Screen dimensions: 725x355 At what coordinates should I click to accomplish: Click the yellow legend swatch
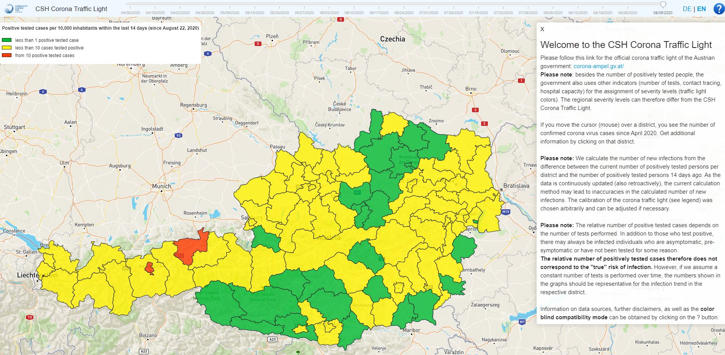[x=7, y=48]
